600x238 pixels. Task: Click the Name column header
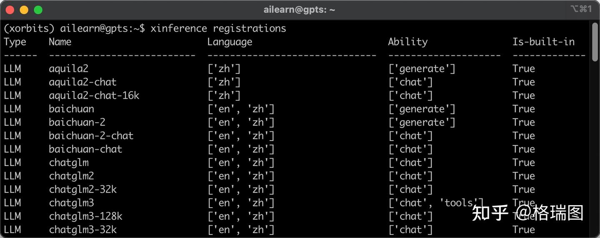click(60, 42)
